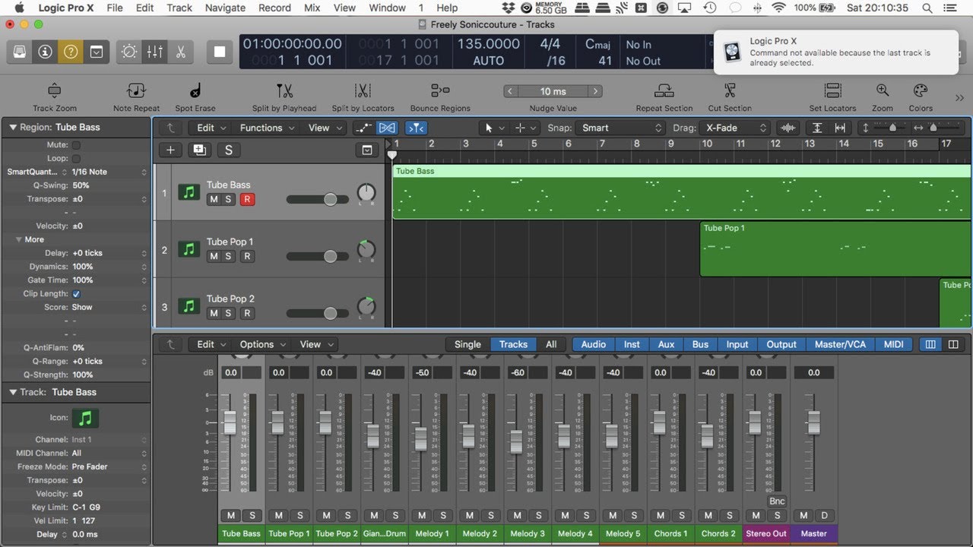Toggle record enable on Tube Bass track

pyautogui.click(x=247, y=199)
